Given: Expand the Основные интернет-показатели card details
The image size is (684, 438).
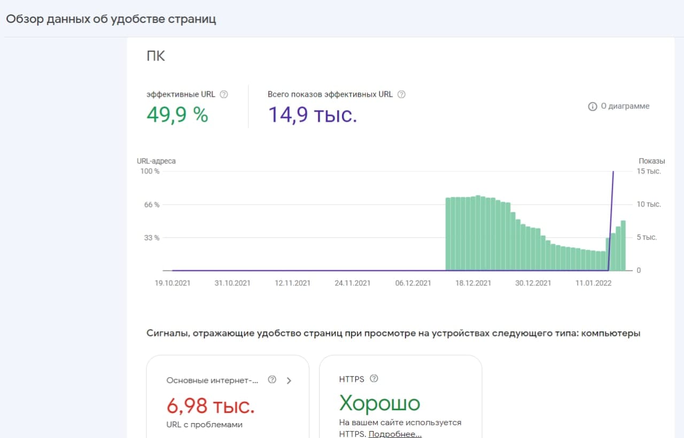Looking at the screenshot, I should pos(289,380).
